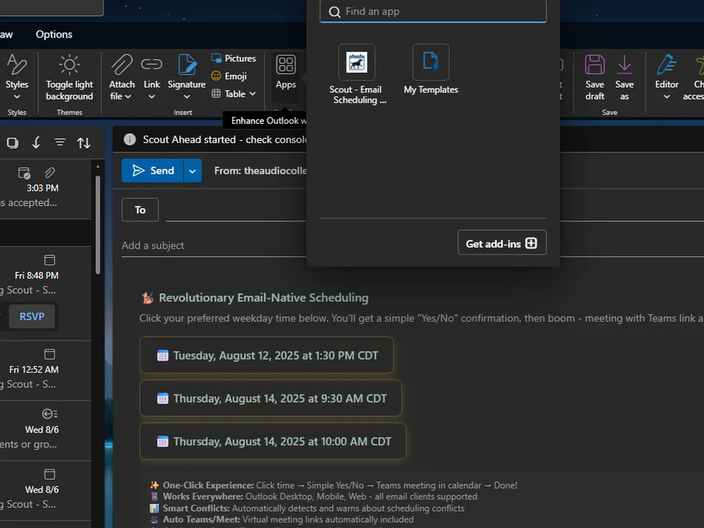Screen dimensions: 704x528
Task: Click the message list scrollbar
Action: tap(97, 225)
